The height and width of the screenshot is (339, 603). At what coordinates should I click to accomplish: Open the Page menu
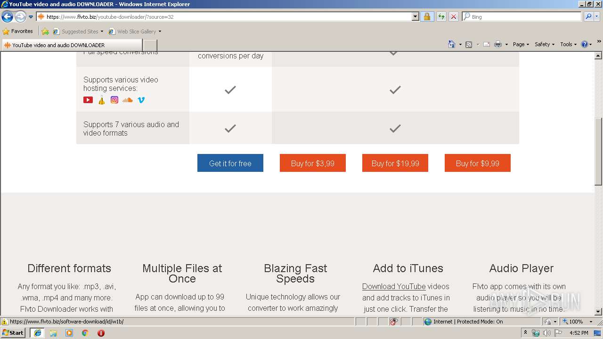point(521,44)
